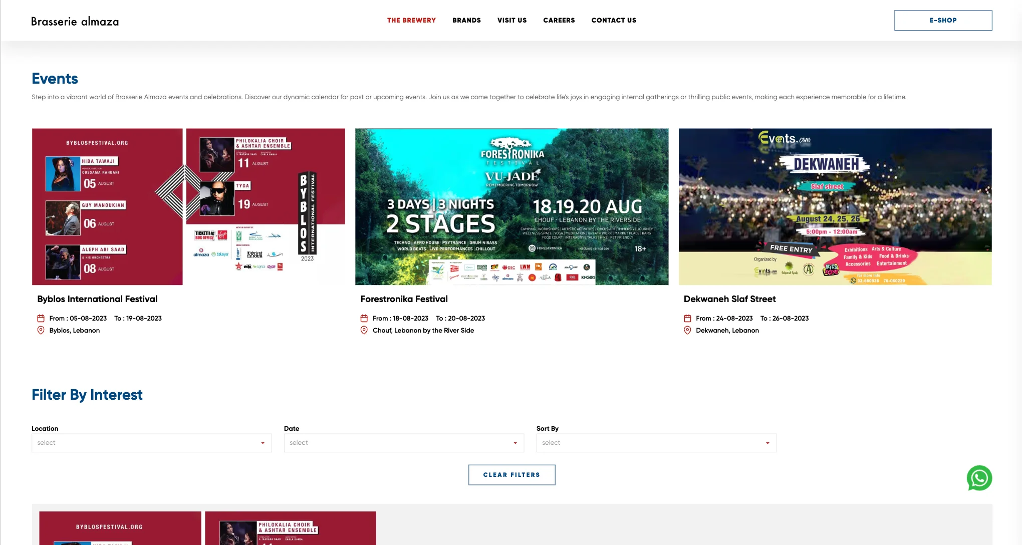Click 'Chouf, Lebanon by the River Side' text
Image resolution: width=1022 pixels, height=545 pixels.
(423, 331)
